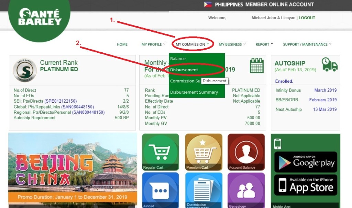Click the Google Play download badge

coord(306,162)
